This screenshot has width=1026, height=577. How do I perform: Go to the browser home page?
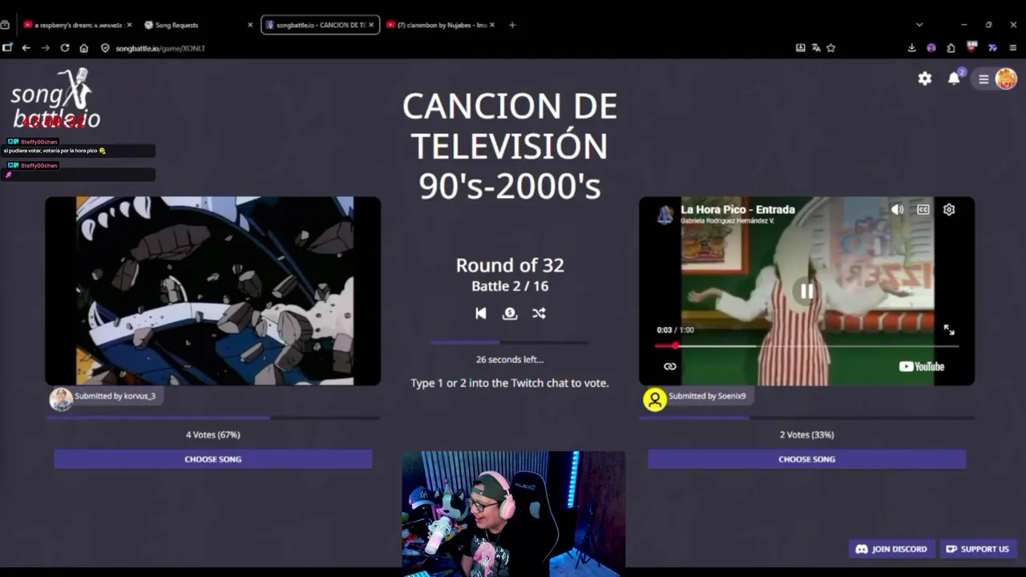84,48
